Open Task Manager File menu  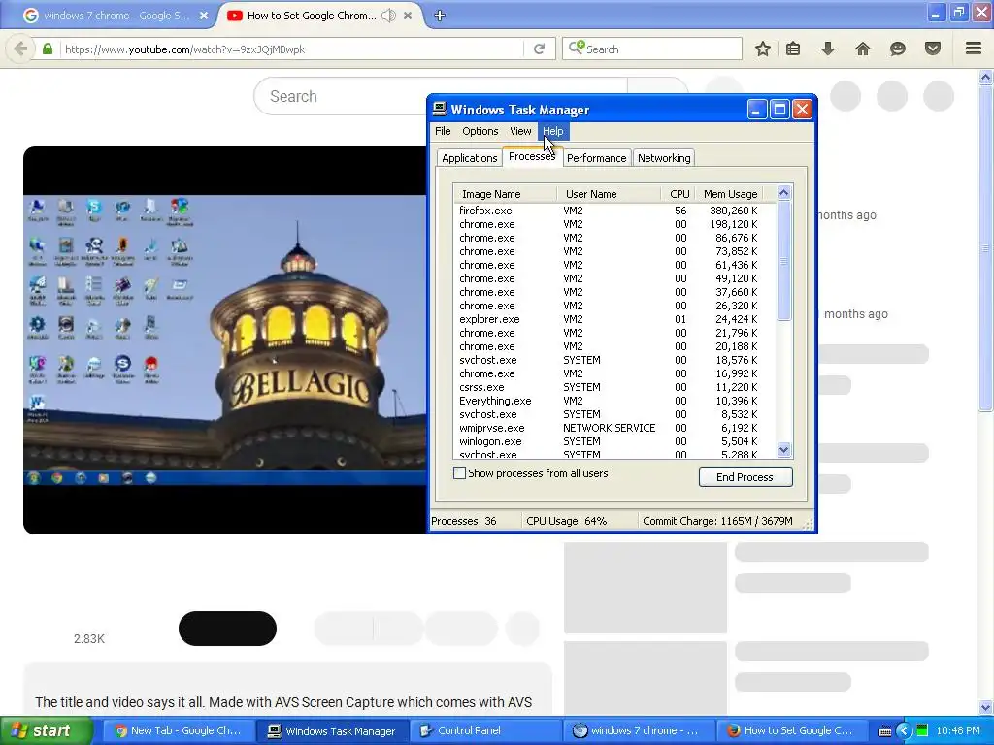(x=443, y=131)
